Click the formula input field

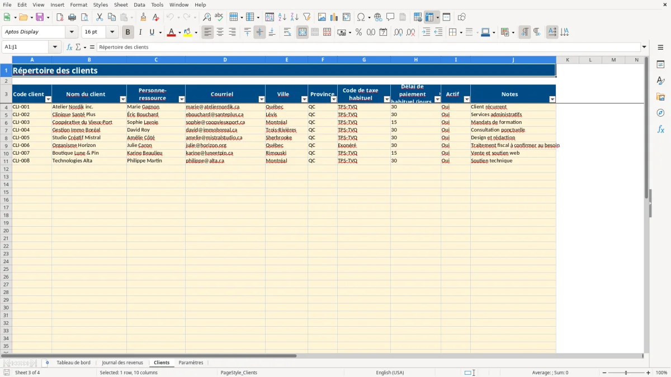pyautogui.click(x=368, y=47)
